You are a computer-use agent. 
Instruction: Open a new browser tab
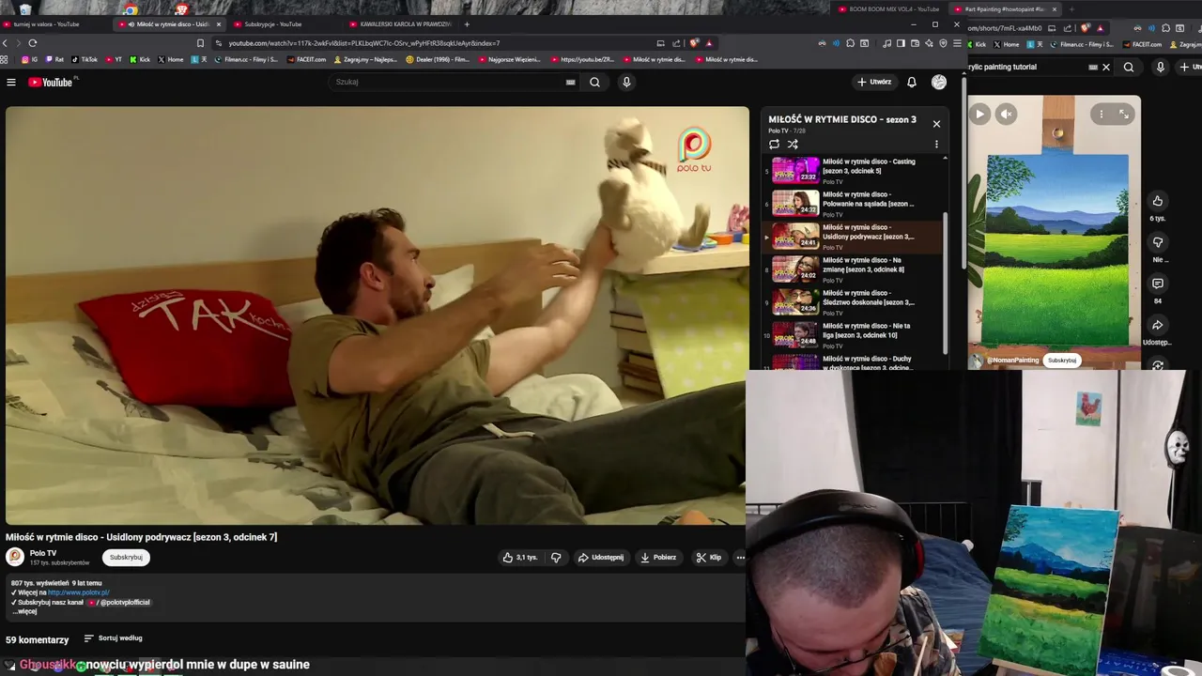point(467,24)
